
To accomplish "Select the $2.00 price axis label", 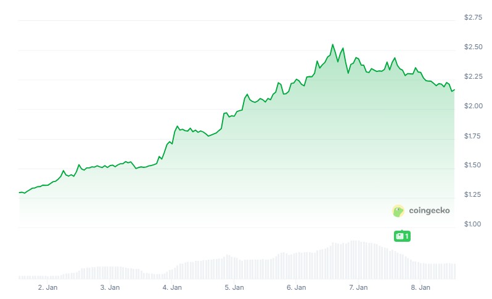I will pos(474,106).
